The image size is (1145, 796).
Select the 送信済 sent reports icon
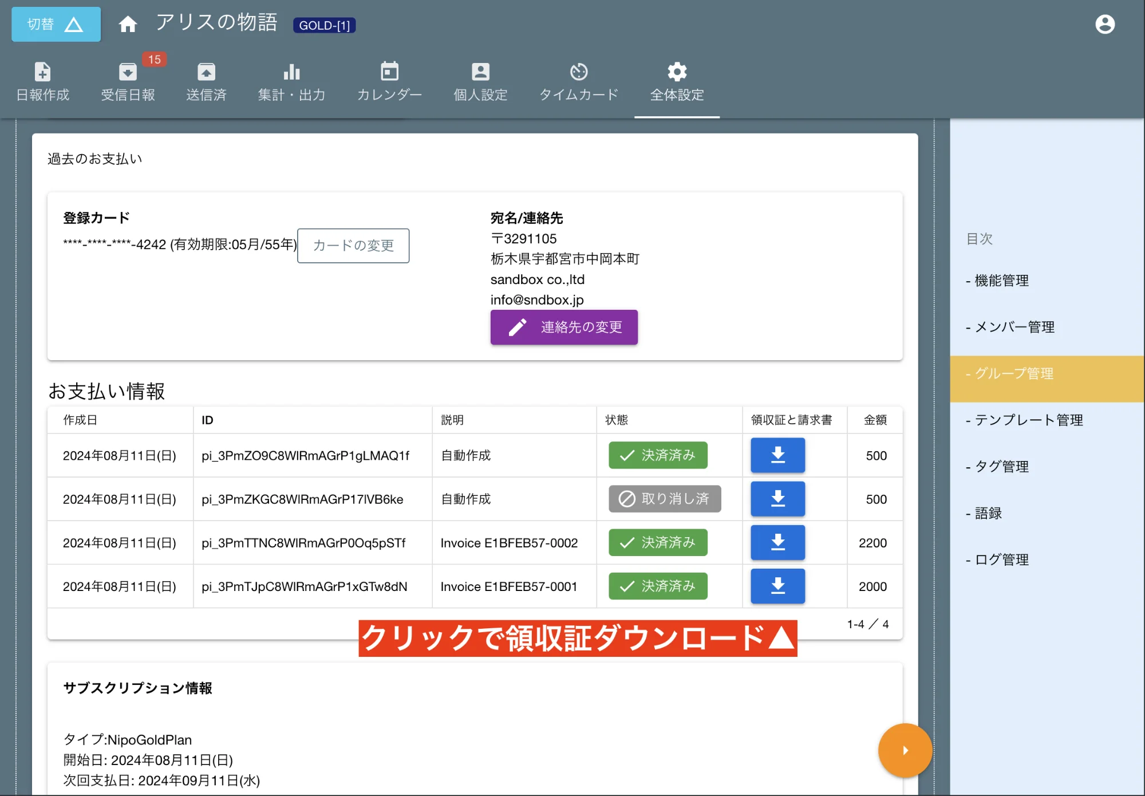click(206, 80)
